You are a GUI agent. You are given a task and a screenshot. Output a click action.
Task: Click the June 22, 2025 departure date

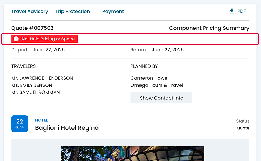point(49,50)
